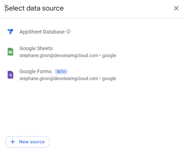Select the Google Forms label
Screen dimensions: 186x153
click(35, 71)
